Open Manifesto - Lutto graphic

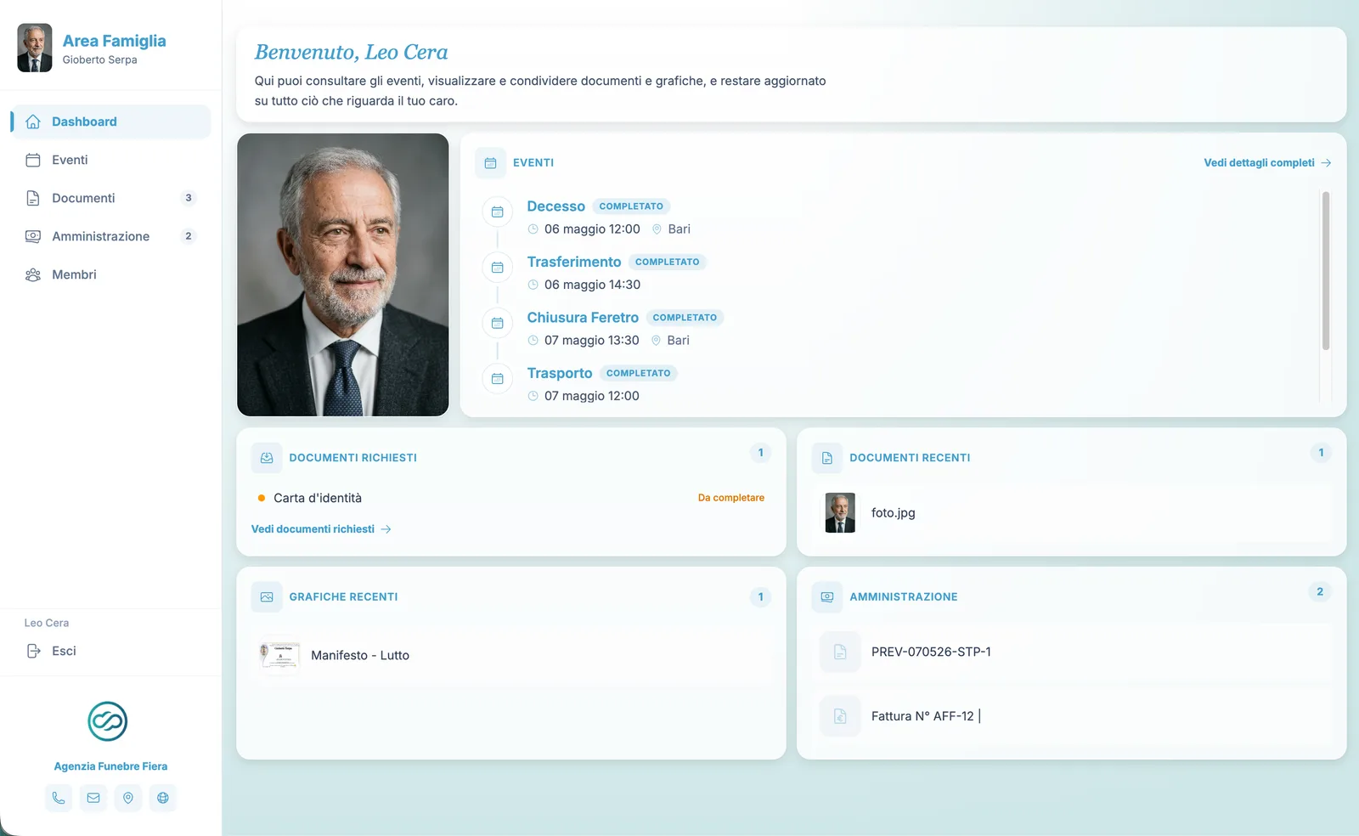360,655
